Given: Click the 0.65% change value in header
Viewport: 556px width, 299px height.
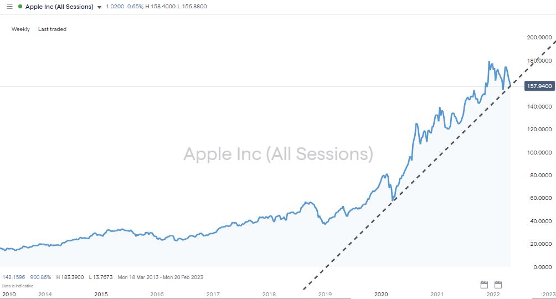Looking at the screenshot, I should (x=133, y=7).
